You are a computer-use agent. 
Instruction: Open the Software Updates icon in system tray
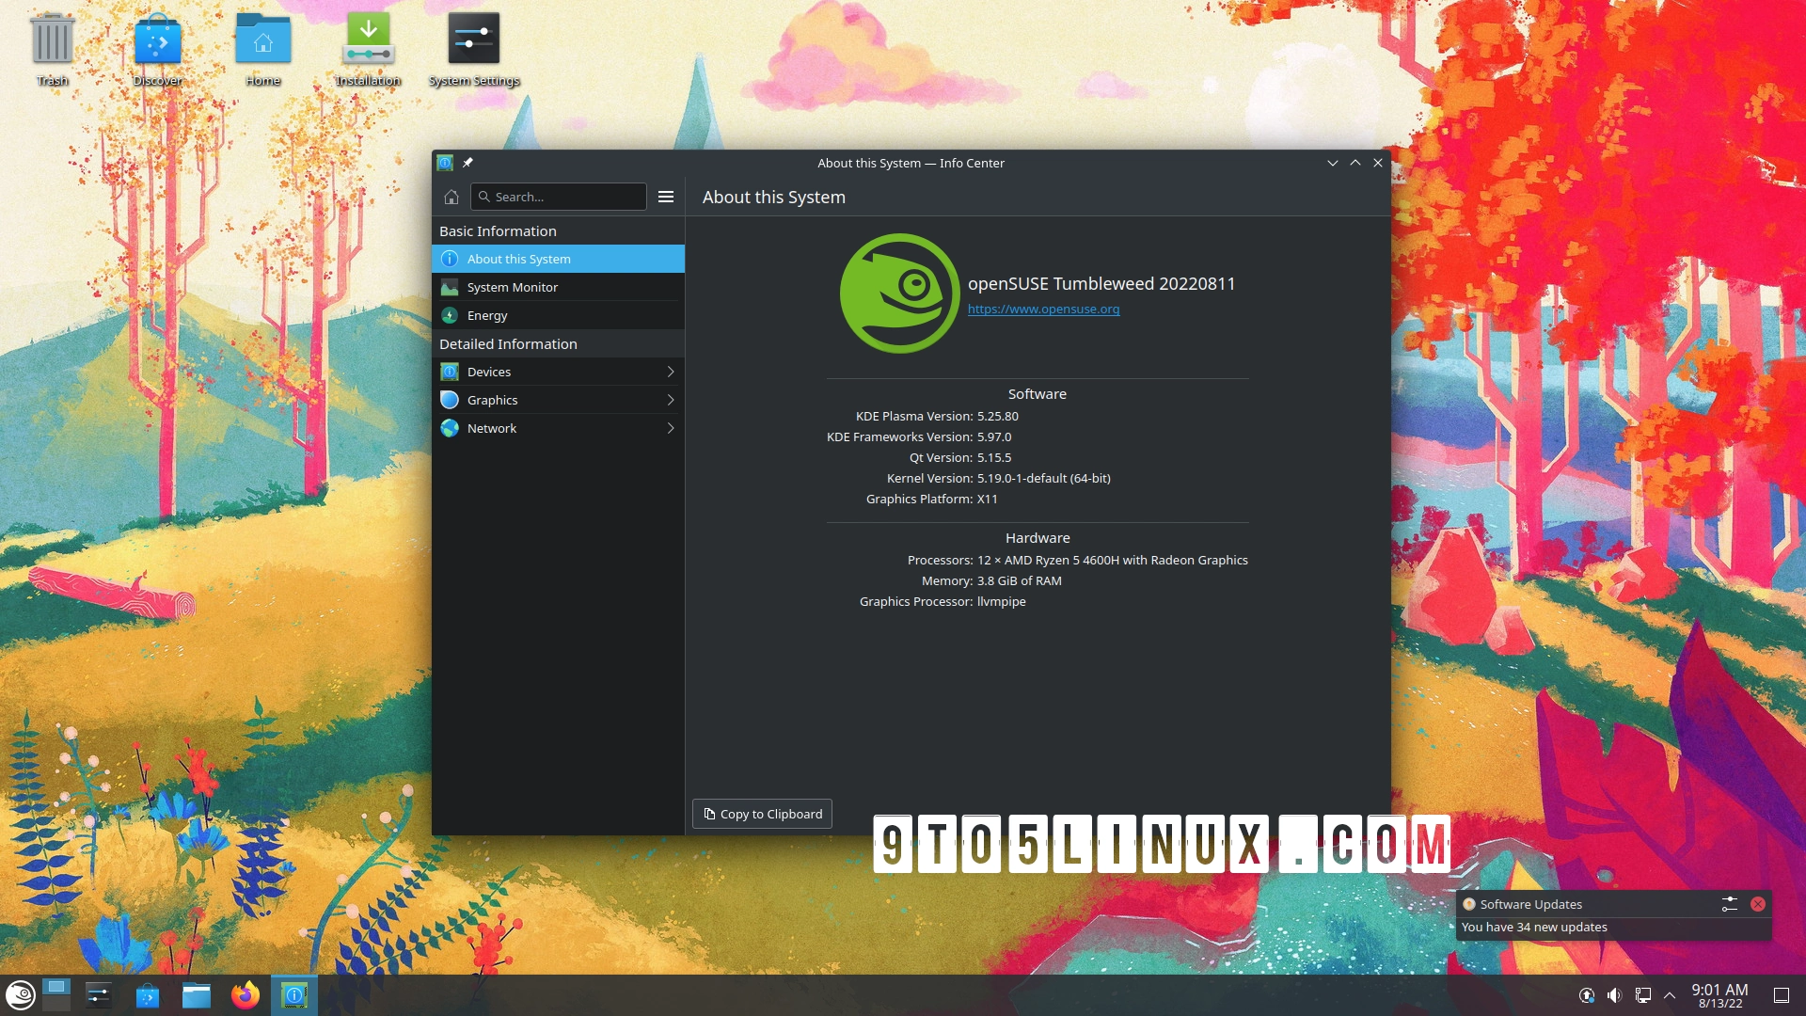click(x=1587, y=994)
